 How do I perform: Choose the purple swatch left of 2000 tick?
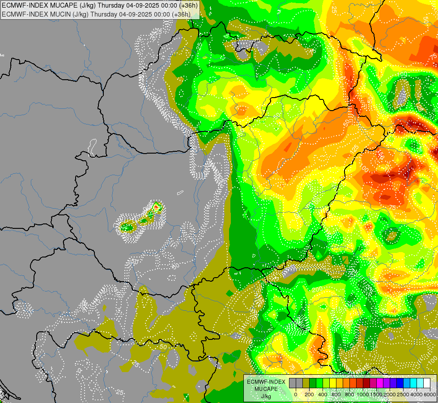coord(387,383)
